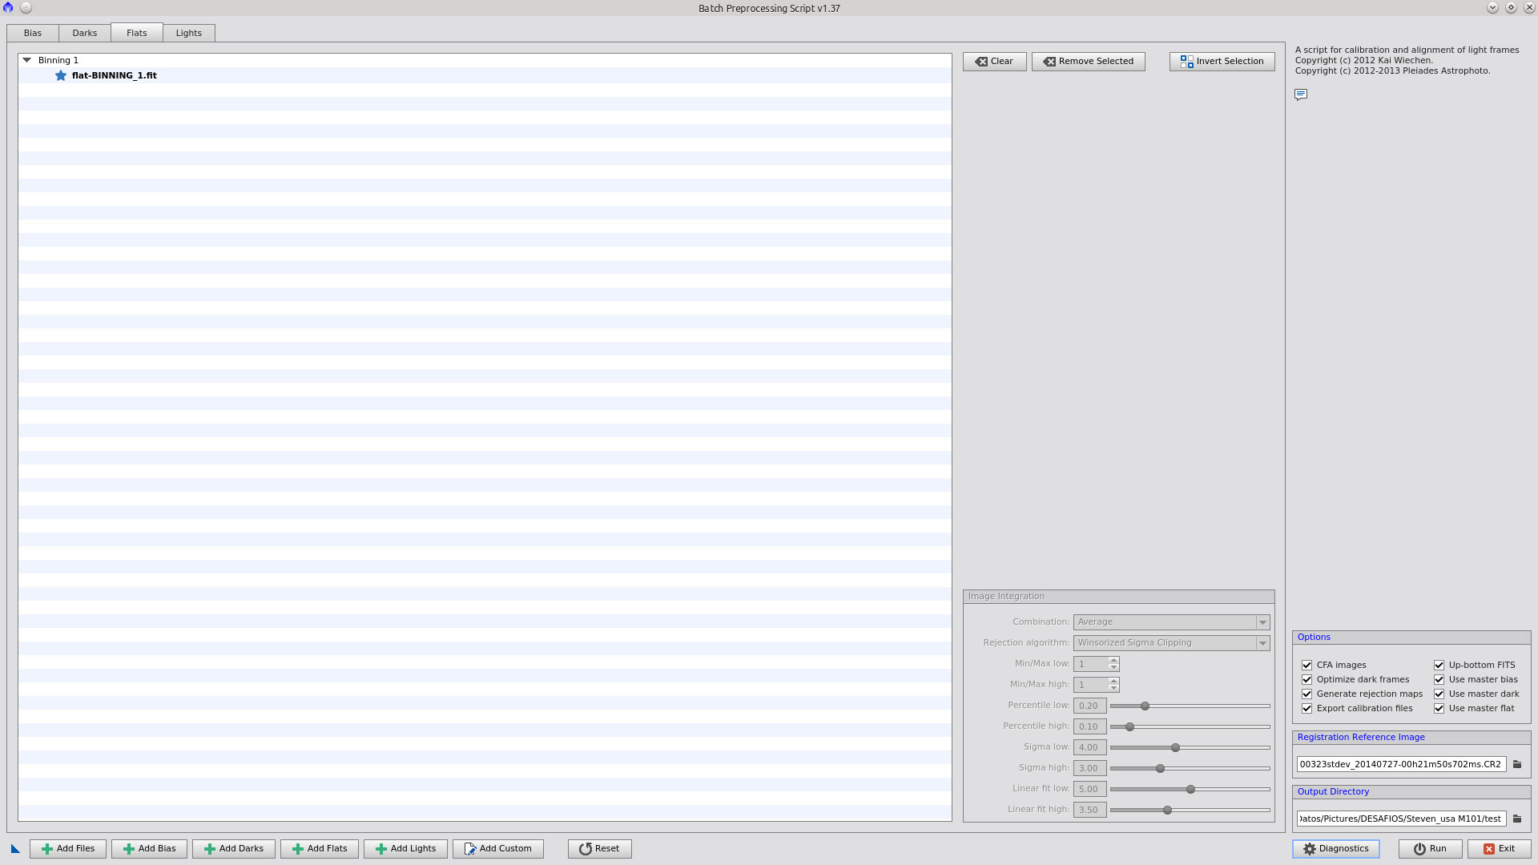This screenshot has width=1538, height=865.
Task: Click the folder icon for Registration Reference Image
Action: click(x=1517, y=764)
